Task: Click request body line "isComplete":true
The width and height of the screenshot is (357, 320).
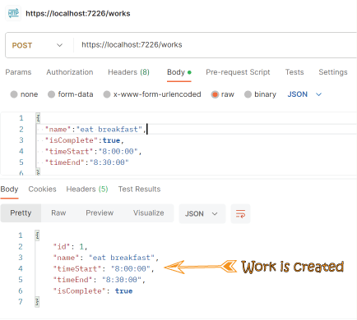Action: (85, 140)
